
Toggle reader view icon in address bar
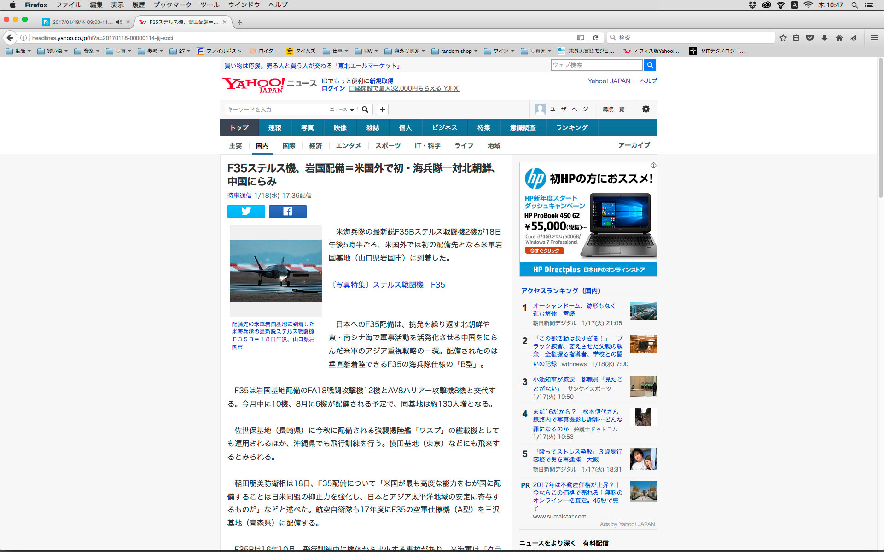pyautogui.click(x=581, y=38)
